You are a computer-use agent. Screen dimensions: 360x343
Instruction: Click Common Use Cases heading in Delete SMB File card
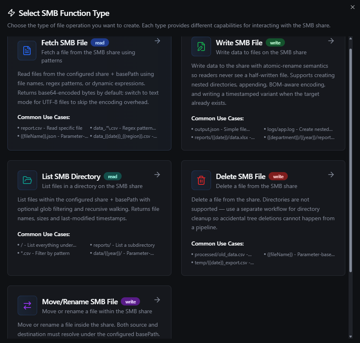218,243
